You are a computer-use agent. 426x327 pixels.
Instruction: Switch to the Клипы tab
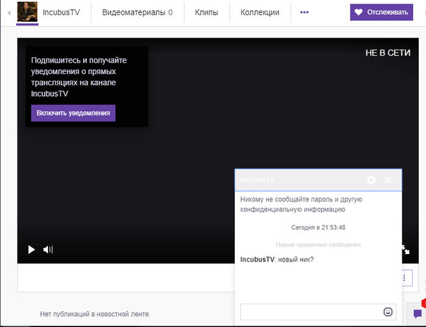206,13
